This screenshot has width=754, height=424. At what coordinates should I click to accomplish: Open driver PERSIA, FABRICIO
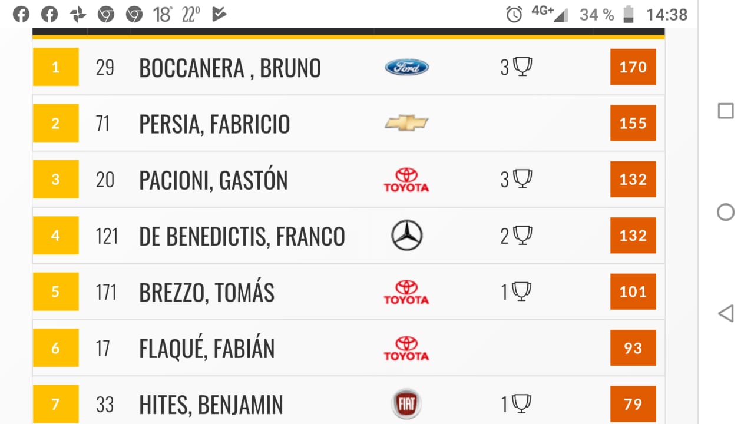214,124
